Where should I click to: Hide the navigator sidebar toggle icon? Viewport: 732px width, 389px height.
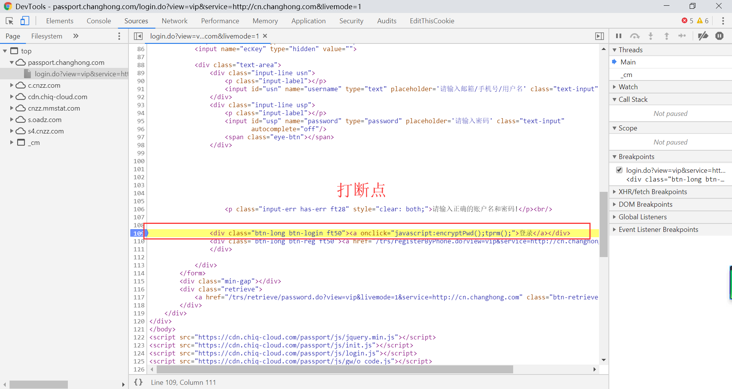coord(138,36)
